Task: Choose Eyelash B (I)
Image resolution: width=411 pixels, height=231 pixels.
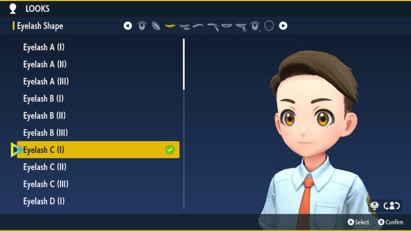Action: tap(98, 99)
